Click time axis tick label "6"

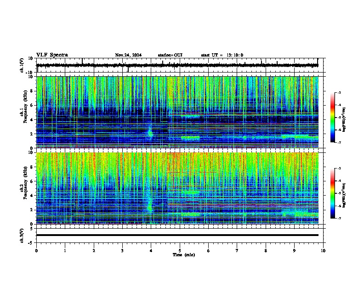click(x=209, y=251)
